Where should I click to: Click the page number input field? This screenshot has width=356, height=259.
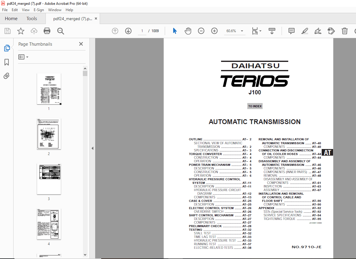pyautogui.click(x=142, y=31)
